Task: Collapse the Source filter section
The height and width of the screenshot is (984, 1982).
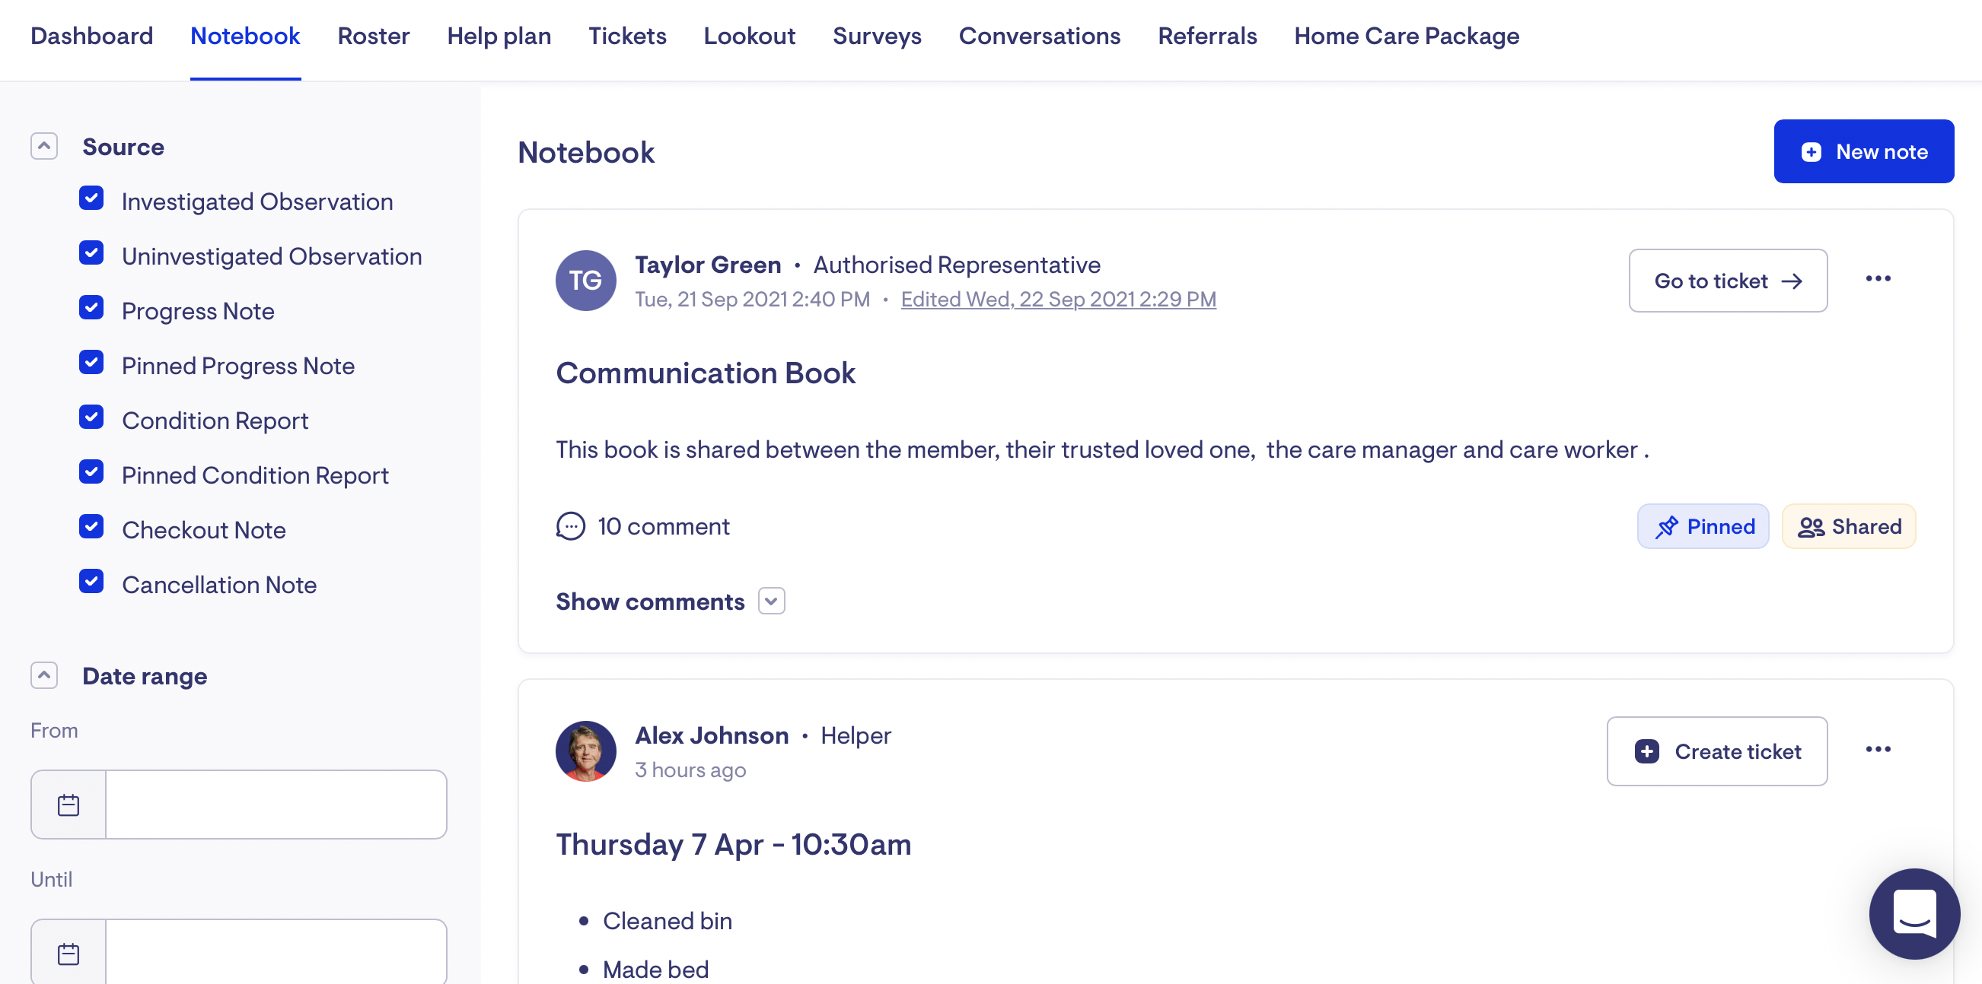Action: coord(44,146)
